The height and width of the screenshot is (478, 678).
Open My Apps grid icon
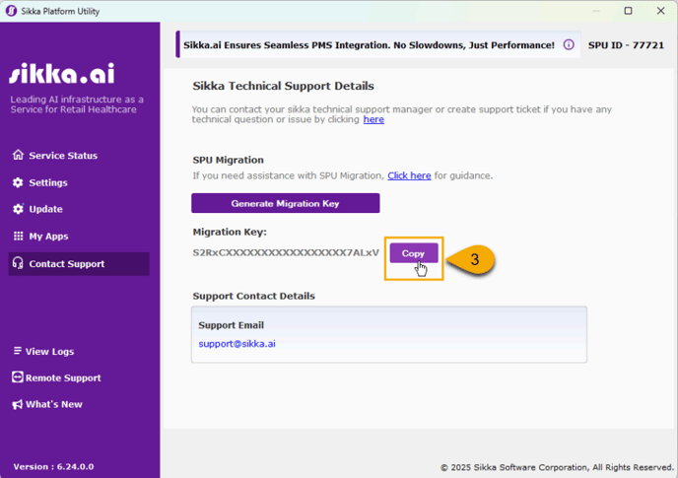pyautogui.click(x=18, y=237)
